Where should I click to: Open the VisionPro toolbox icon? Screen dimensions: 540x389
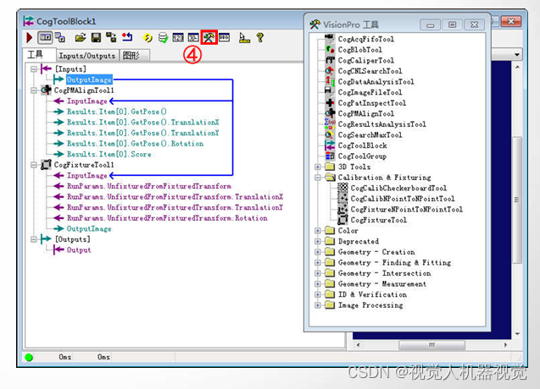209,37
